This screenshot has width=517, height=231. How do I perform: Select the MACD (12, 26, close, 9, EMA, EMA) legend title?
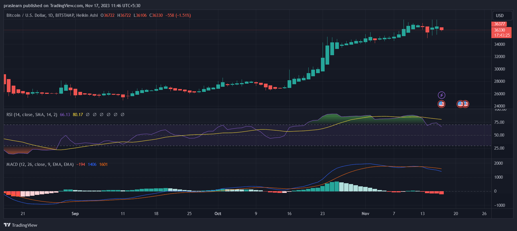40,164
